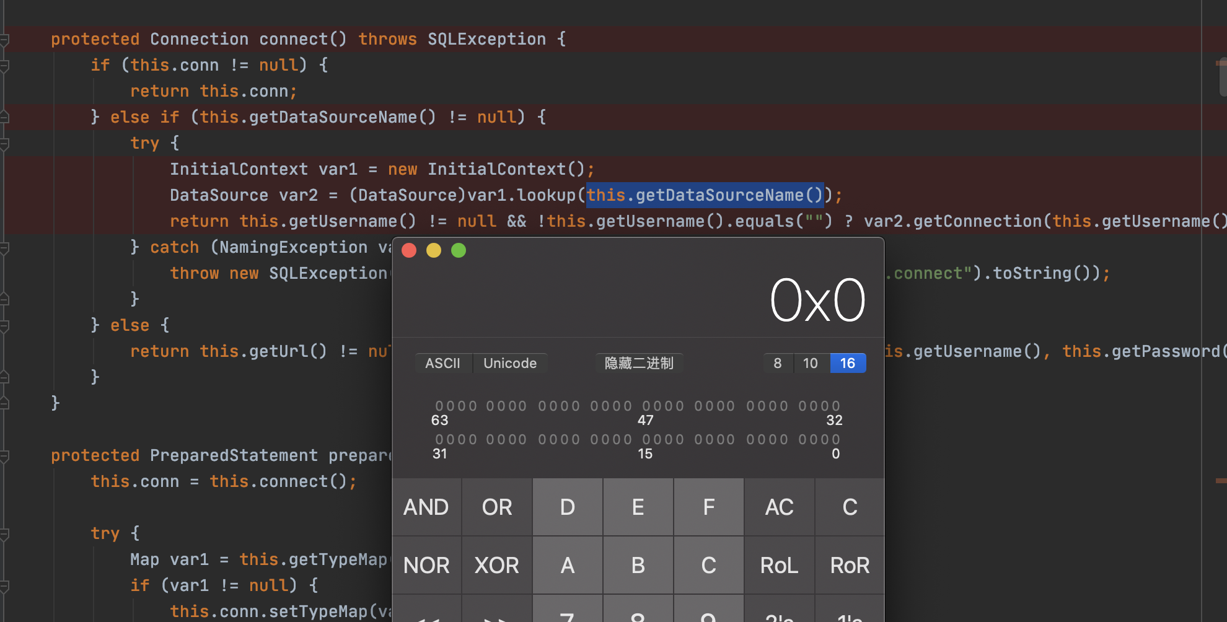Click the yellow minimize button on the calculator
This screenshot has width=1227, height=622.
(x=434, y=250)
